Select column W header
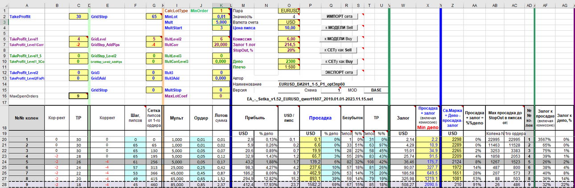 pos(402,5)
